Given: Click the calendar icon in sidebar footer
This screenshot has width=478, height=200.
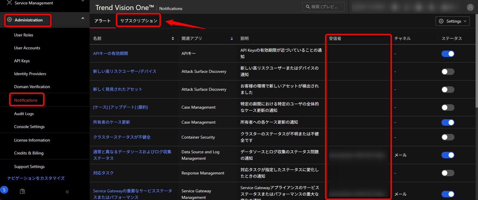Looking at the screenshot, I should (x=22, y=191).
